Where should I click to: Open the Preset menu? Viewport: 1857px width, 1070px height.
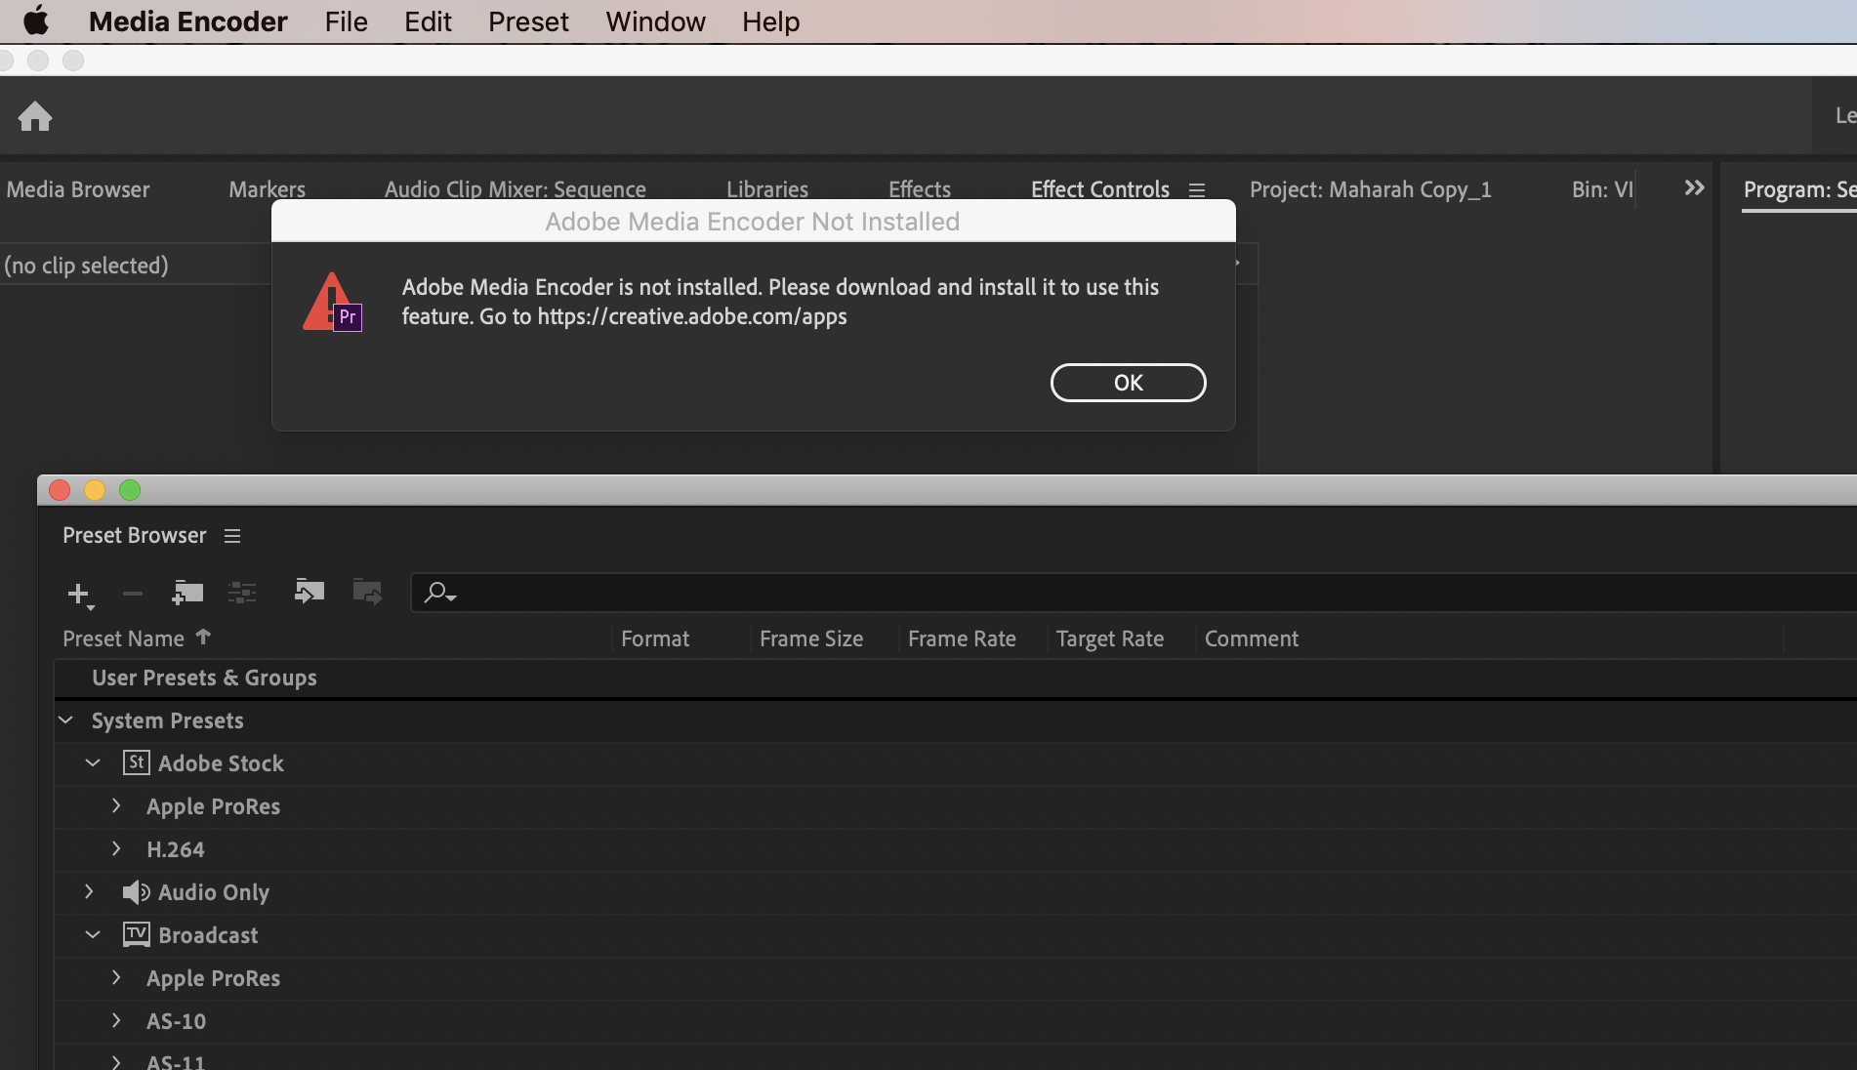point(527,21)
